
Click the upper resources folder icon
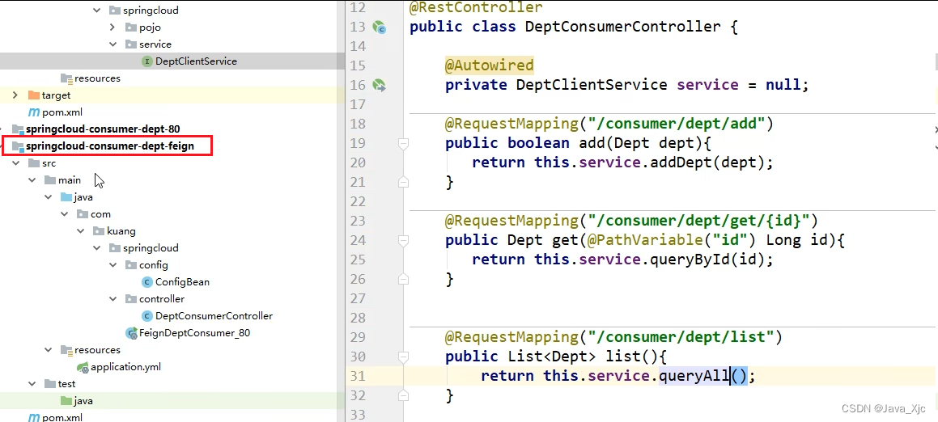pos(66,78)
